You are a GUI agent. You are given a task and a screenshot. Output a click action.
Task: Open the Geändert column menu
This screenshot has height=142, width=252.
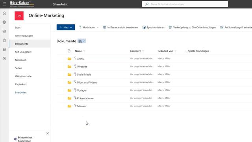point(137,51)
